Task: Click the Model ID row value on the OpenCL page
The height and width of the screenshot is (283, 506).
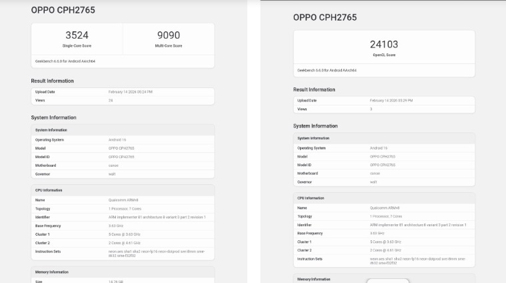Action: [383, 165]
